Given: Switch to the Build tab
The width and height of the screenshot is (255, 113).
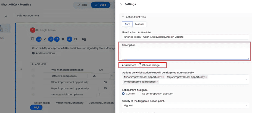Looking at the screenshot, I should (x=101, y=5).
